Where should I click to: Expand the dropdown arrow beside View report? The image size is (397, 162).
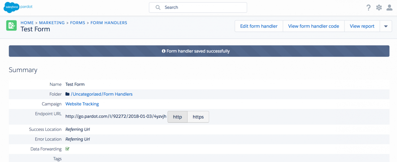click(386, 26)
